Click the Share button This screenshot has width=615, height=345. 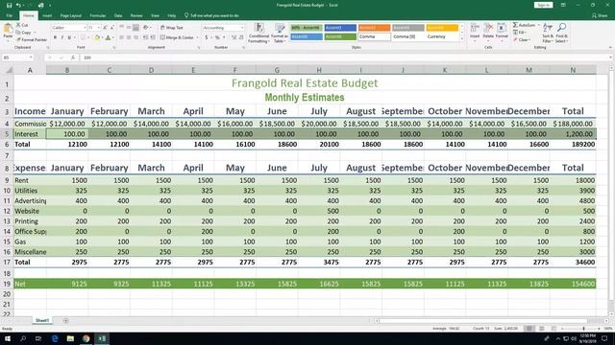600,15
